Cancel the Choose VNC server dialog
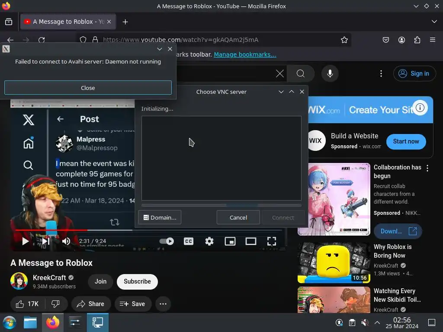 tap(238, 217)
